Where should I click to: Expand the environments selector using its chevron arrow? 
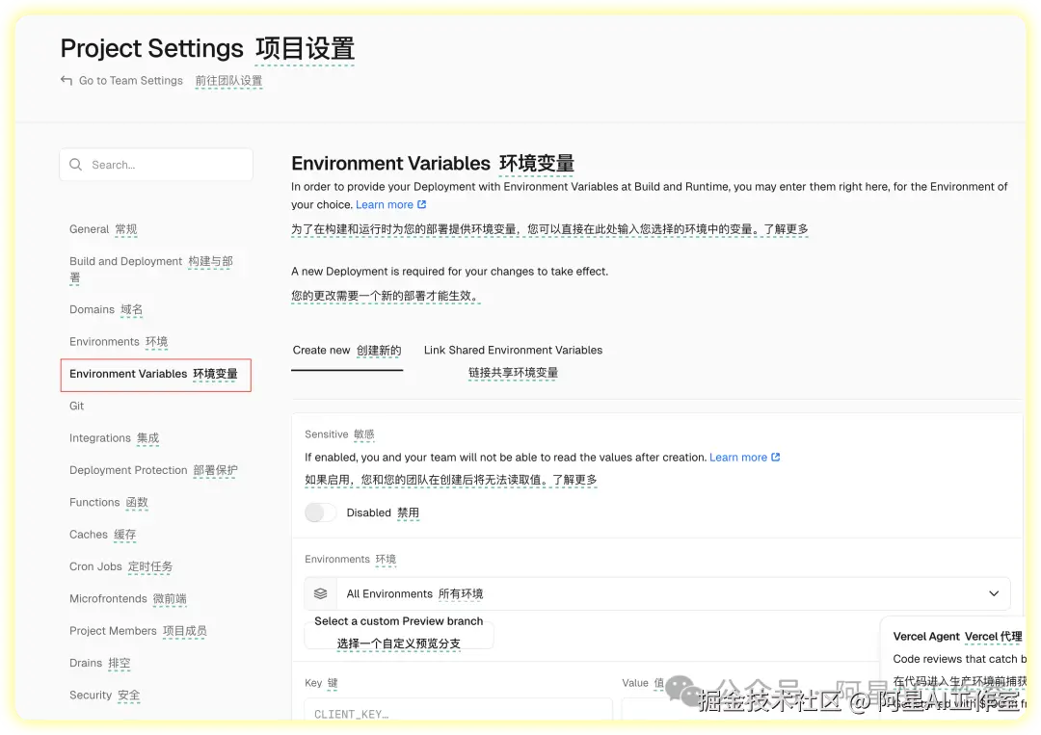coord(994,593)
